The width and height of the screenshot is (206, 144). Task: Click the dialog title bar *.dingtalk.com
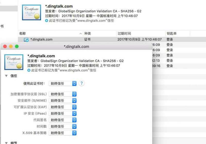click(x=76, y=47)
